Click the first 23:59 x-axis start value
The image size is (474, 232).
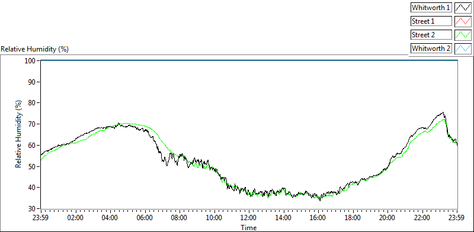coord(41,218)
